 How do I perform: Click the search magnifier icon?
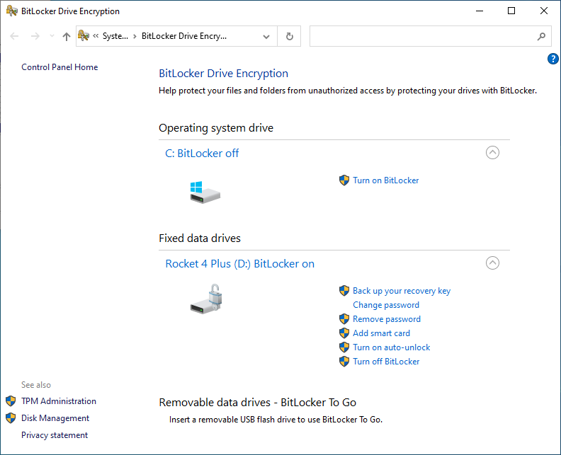(541, 36)
